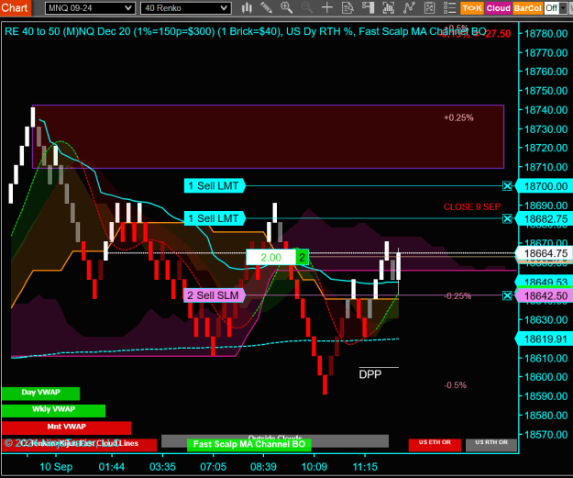The height and width of the screenshot is (478, 573).
Task: Click the 11:15 time axis label
Action: click(365, 467)
